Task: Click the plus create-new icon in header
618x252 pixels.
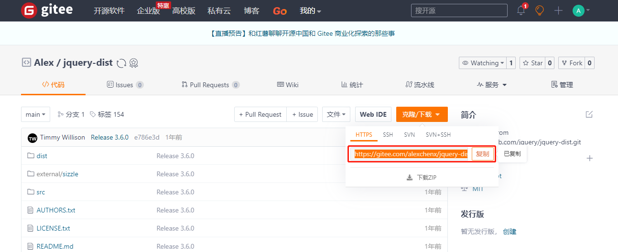Action: tap(558, 10)
